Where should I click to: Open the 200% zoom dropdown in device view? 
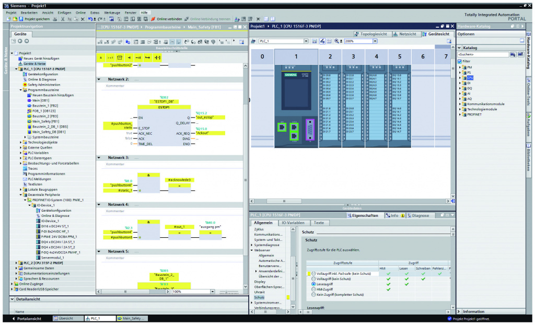coord(375,41)
